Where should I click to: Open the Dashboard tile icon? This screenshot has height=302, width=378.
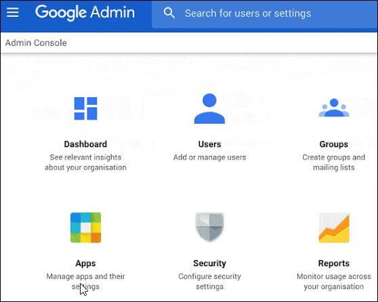[x=85, y=109]
